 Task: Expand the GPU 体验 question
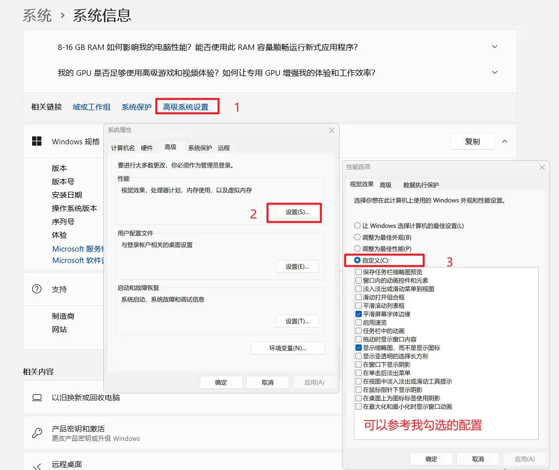click(x=495, y=72)
